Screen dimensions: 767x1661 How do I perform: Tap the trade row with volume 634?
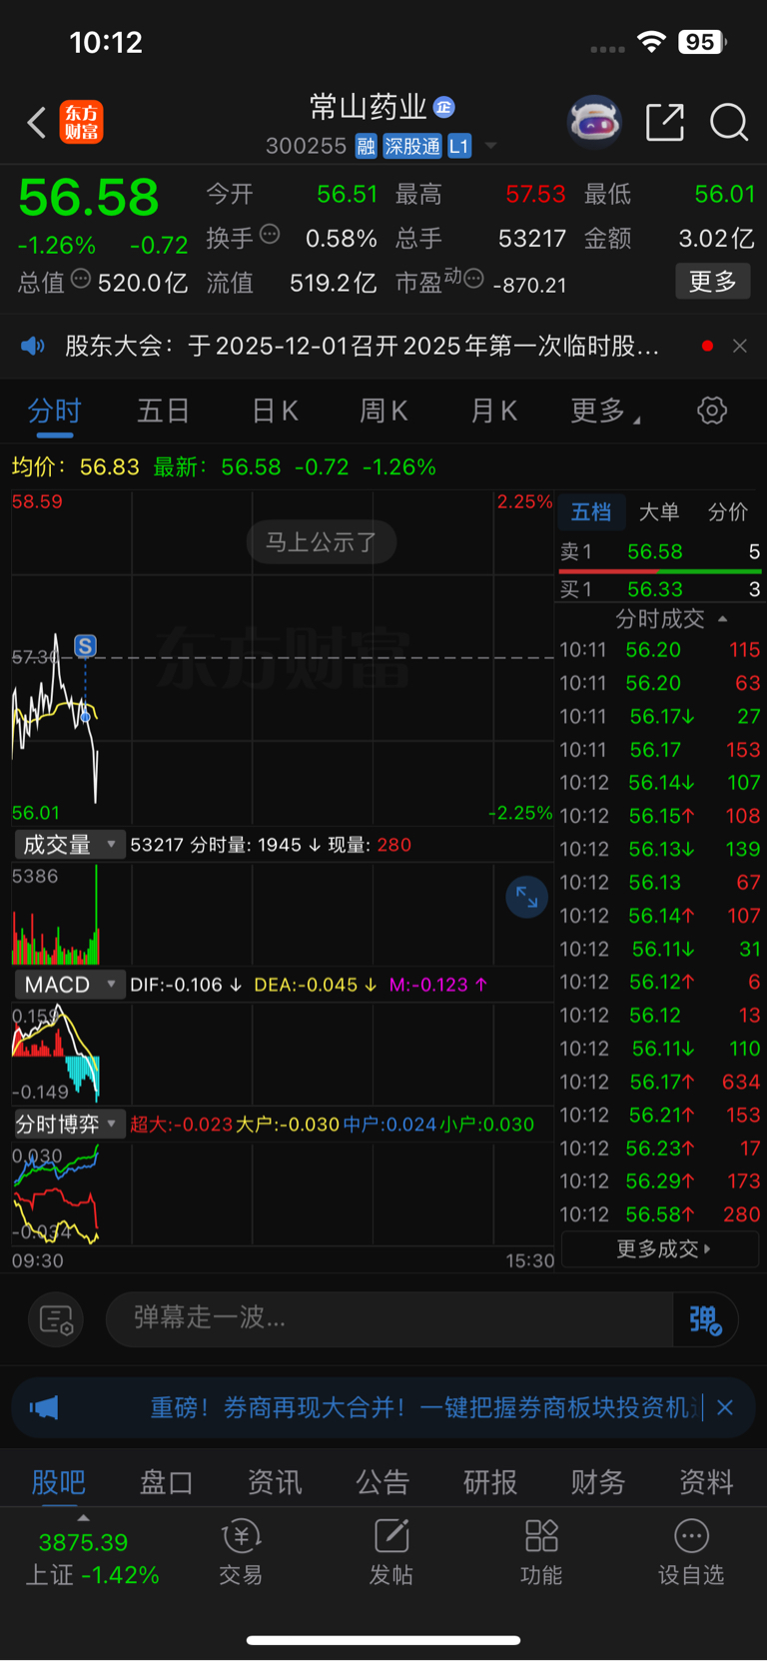coord(659,1082)
